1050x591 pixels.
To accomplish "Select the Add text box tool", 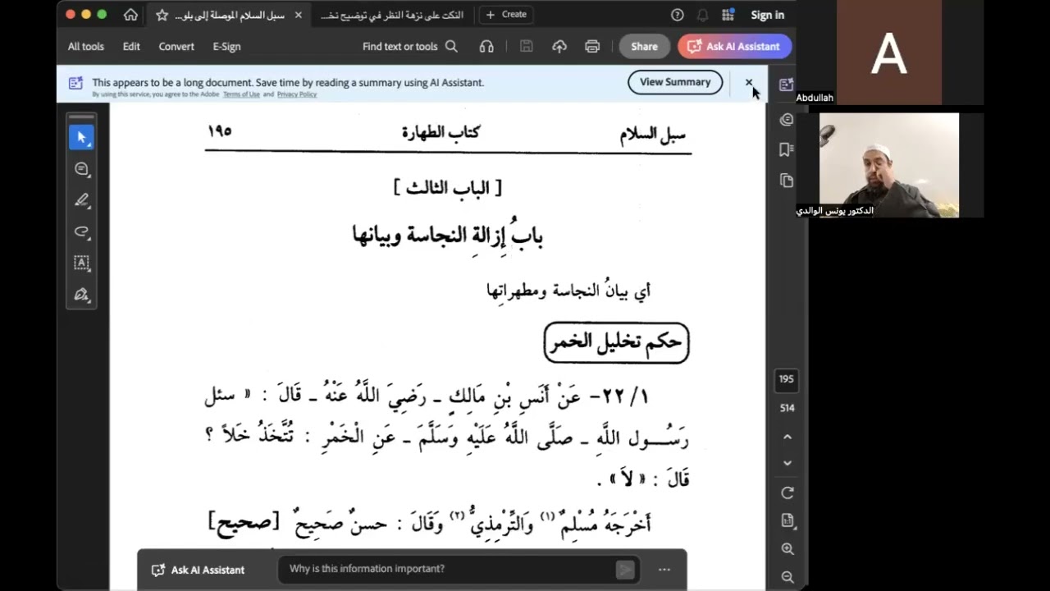I will point(81,263).
